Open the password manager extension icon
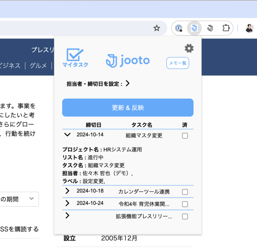 tap(179, 28)
